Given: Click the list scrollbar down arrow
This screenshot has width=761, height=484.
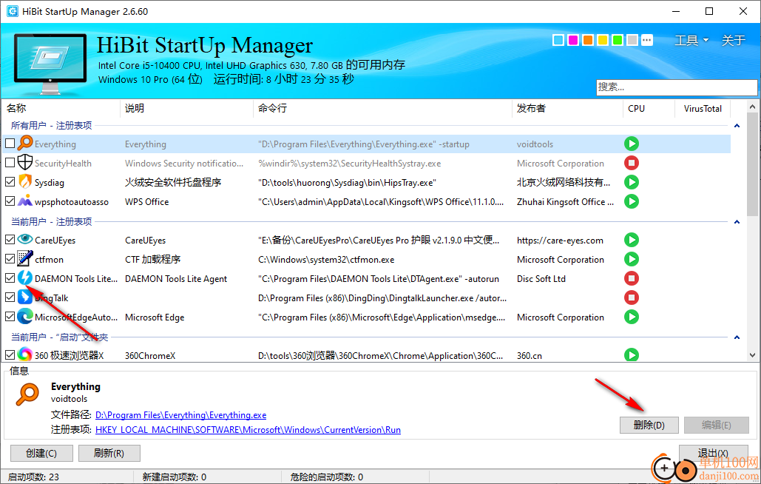Looking at the screenshot, I should tap(752, 355).
